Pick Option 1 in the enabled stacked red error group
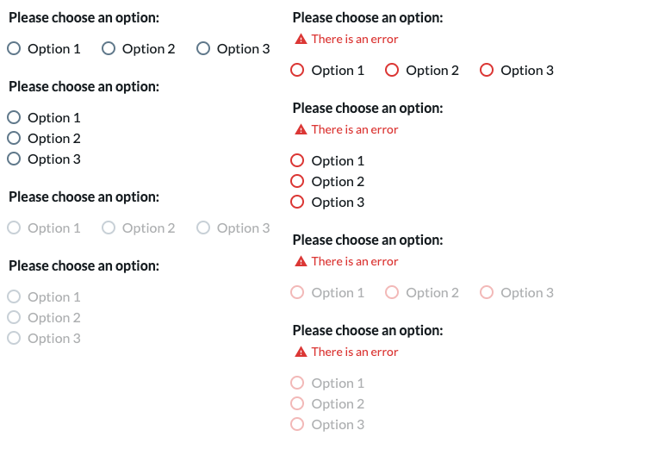646x474 pixels. click(x=297, y=160)
